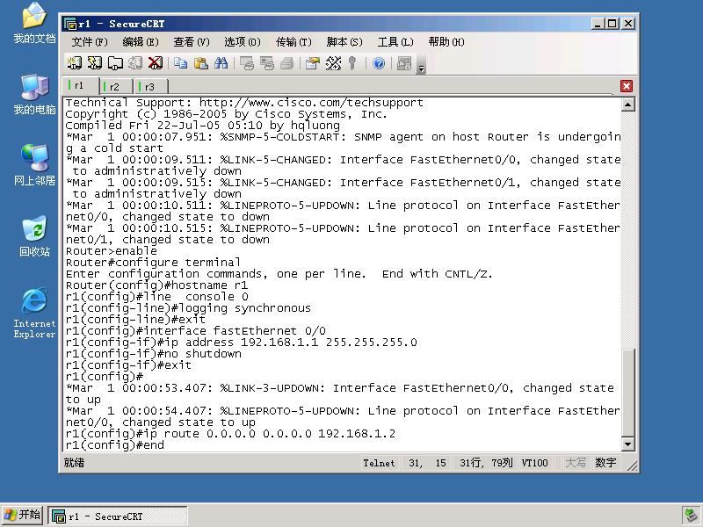Open Session Options toolbar icon
This screenshot has height=527, width=703.
pyautogui.click(x=313, y=63)
